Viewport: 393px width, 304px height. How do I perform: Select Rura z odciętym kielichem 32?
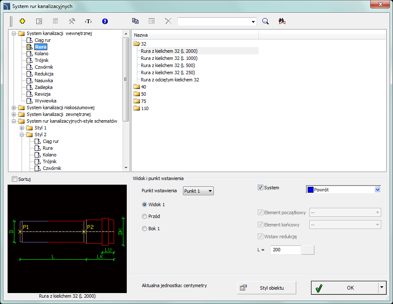(170, 80)
